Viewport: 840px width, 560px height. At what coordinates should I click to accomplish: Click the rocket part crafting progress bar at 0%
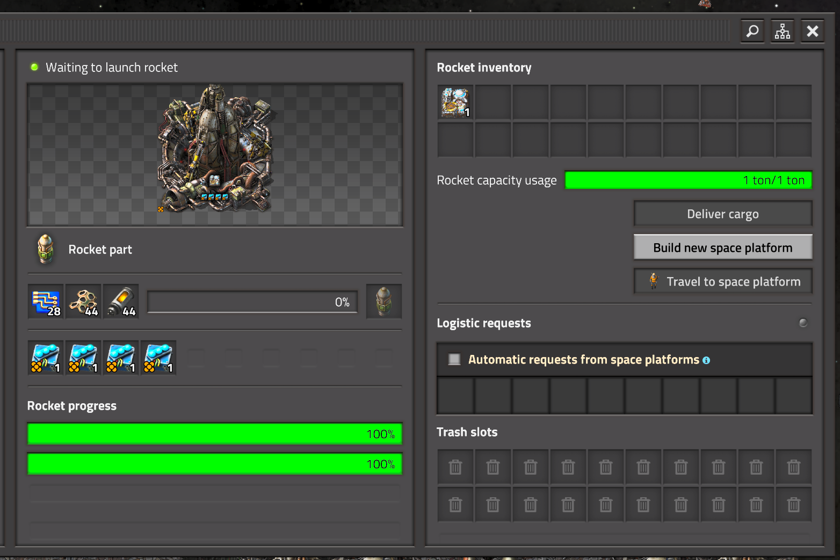pos(252,302)
